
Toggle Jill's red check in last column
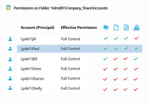[x=136, y=38]
